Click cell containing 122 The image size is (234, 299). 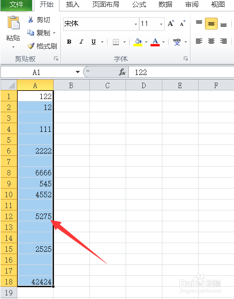coord(35,96)
